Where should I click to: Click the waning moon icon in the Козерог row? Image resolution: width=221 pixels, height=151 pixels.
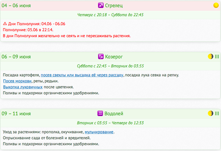[x=210, y=57]
